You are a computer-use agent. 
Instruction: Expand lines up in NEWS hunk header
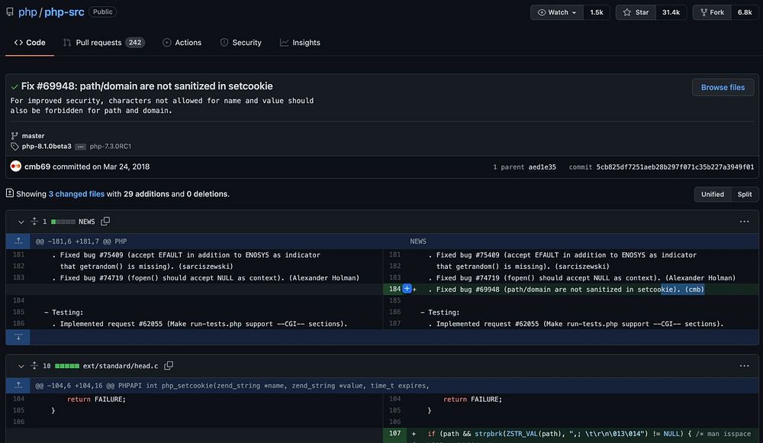coord(19,241)
